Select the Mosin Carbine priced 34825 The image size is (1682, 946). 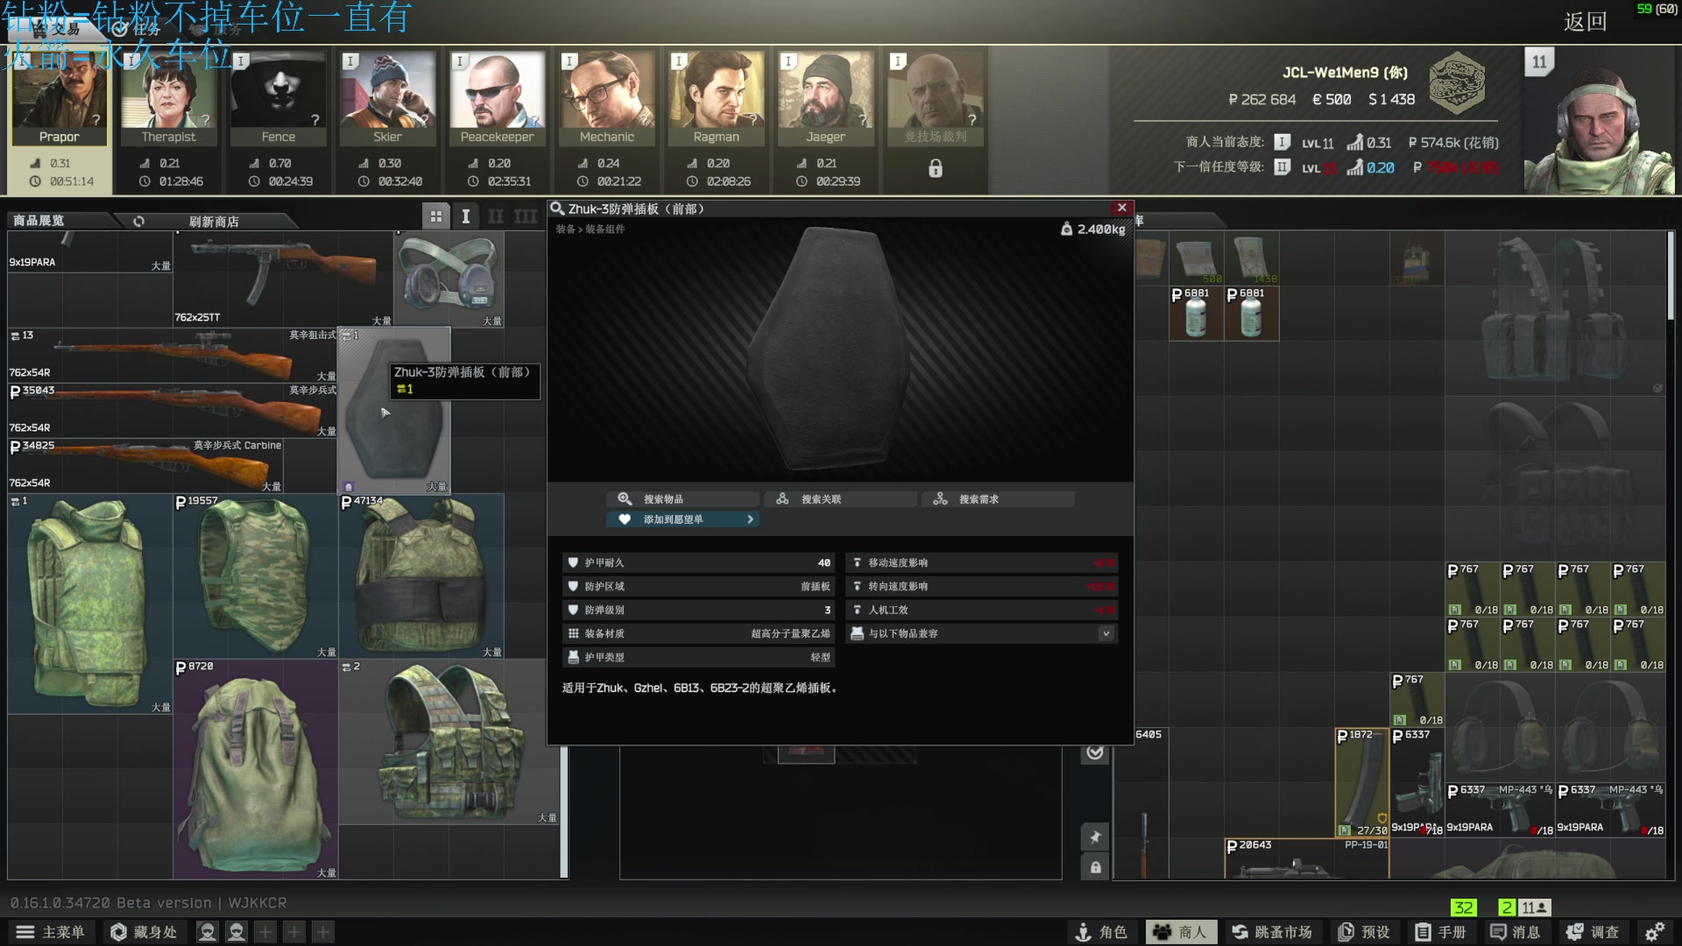[x=145, y=465]
